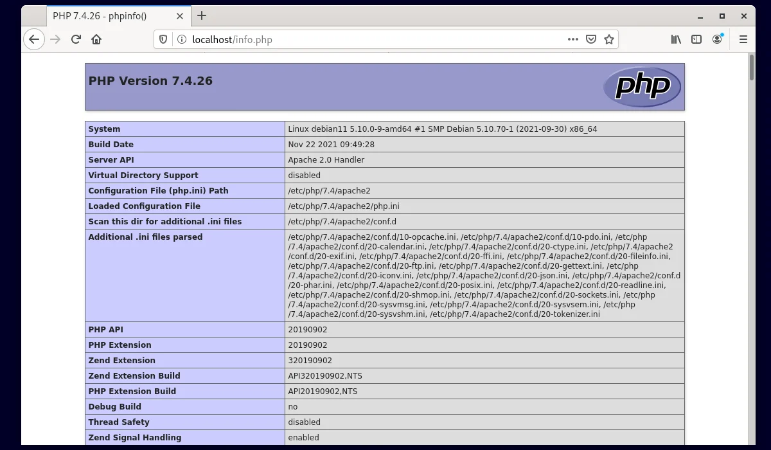
Task: Open the Firefox Account icon
Action: click(x=717, y=39)
